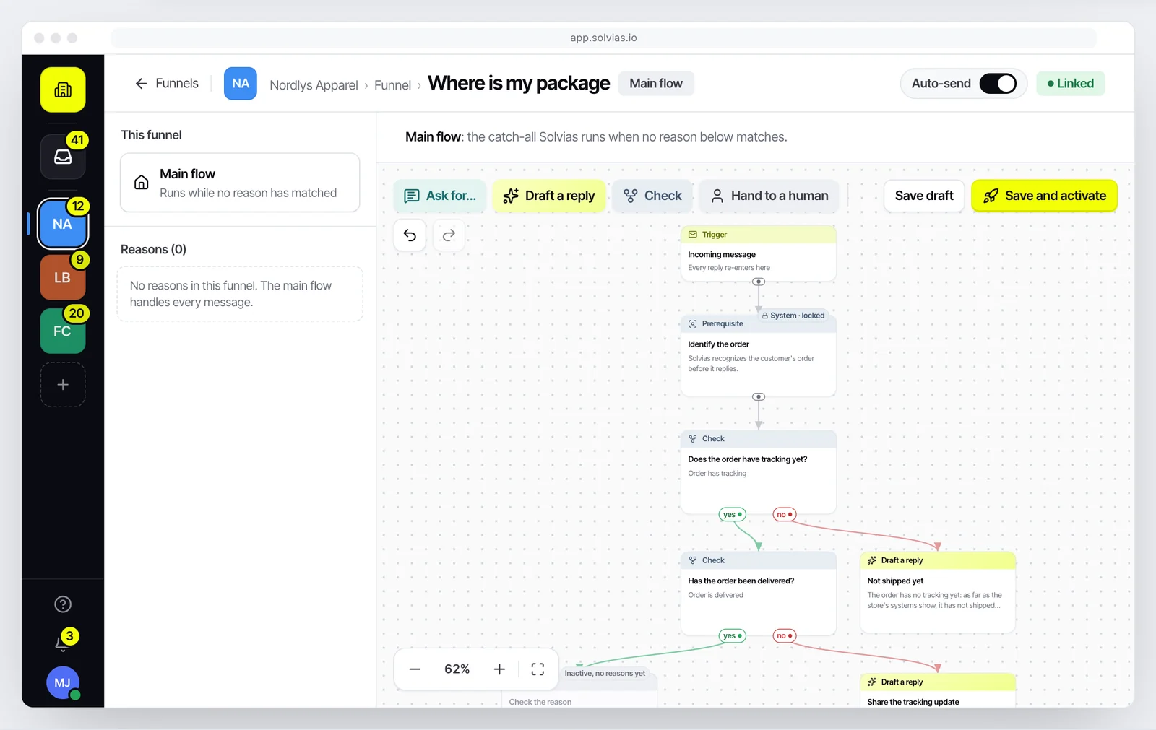Screen dimensions: 1156x730
Task: Select Main flow in This funnel list
Action: (240, 183)
